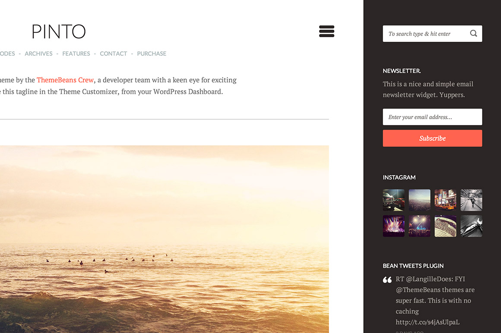The image size is (501, 333).
Task: Select the Purchase navigation item
Action: 152,53
